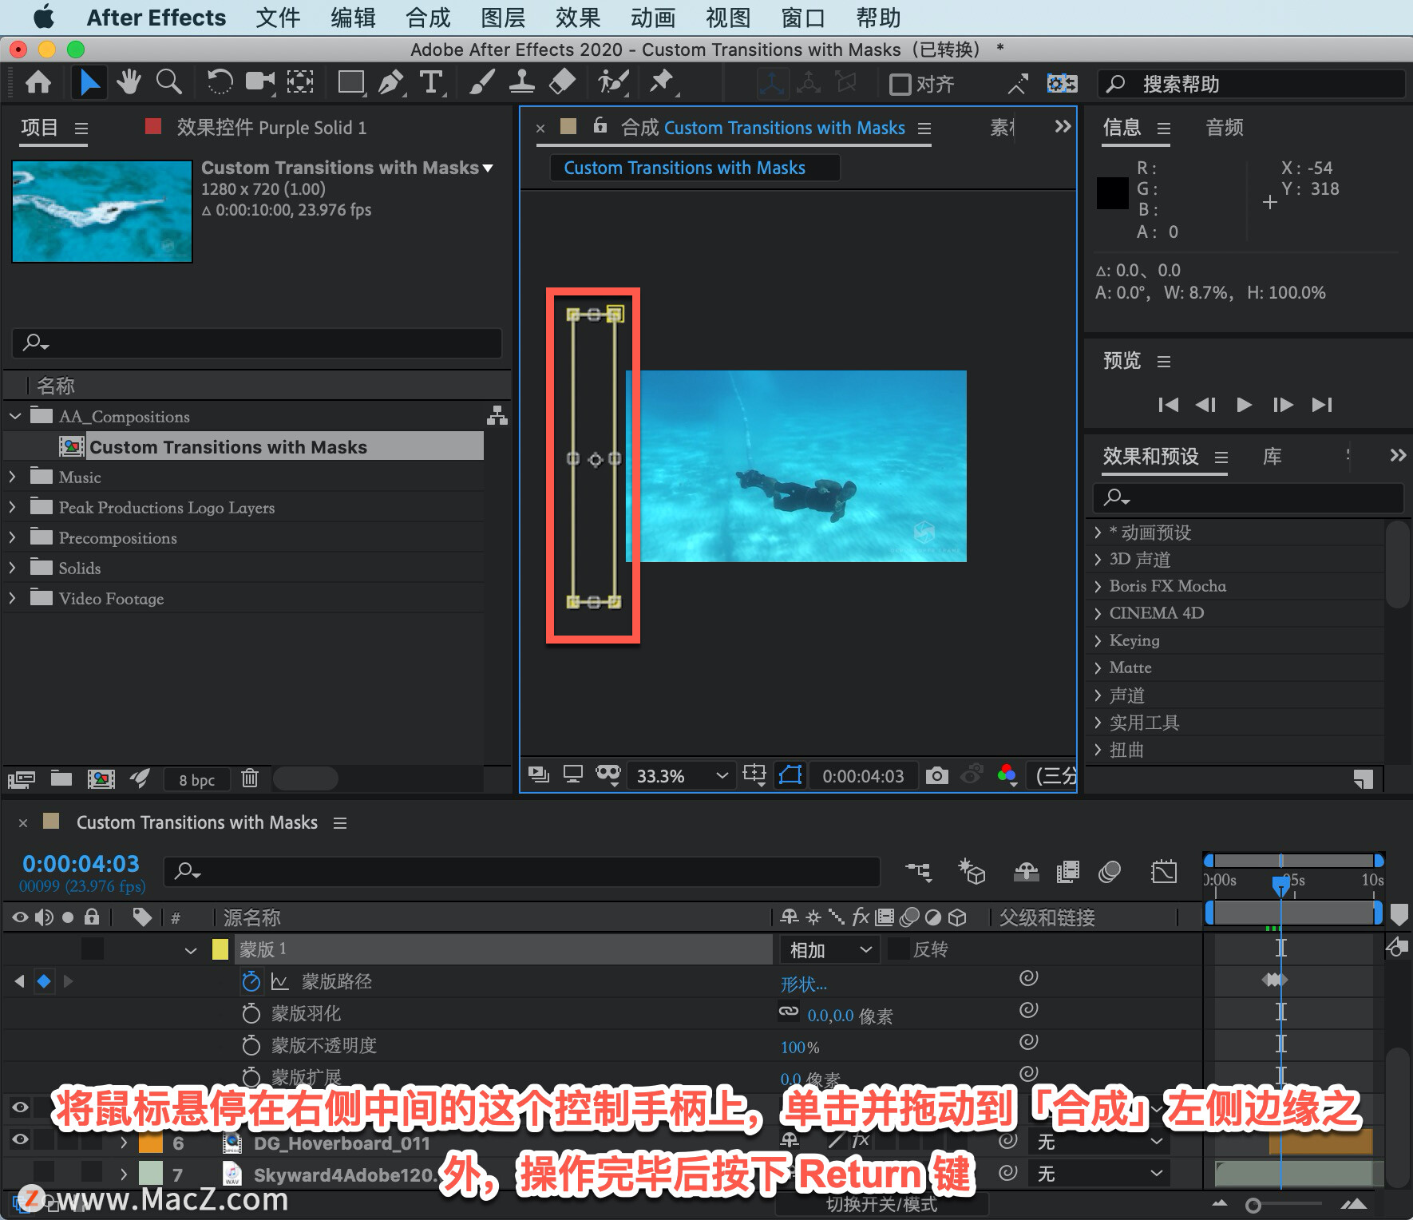The width and height of the screenshot is (1413, 1220).
Task: Create new folder in project panel
Action: coord(61,778)
